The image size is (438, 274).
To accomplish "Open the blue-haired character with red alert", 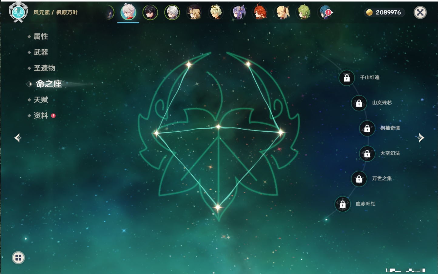I will pyautogui.click(x=325, y=13).
